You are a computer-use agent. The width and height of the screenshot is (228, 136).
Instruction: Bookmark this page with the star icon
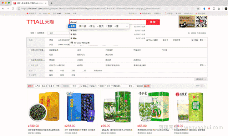coord(198,9)
